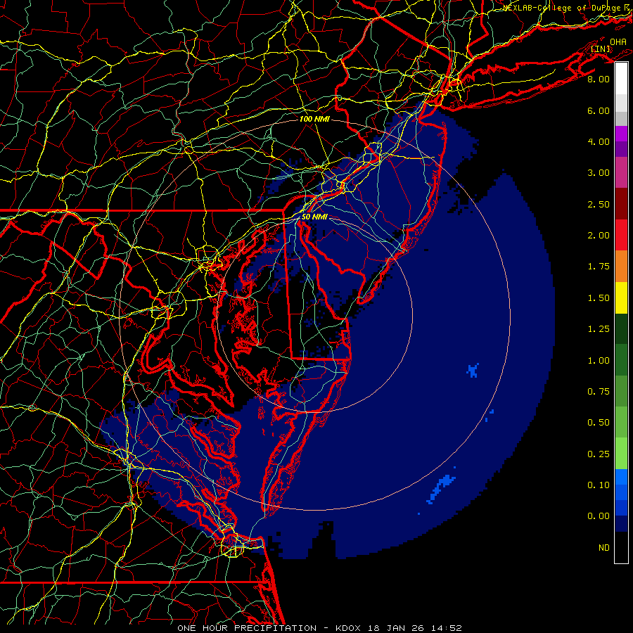Click the 2.50 legend value
This screenshot has width=633, height=633.
599,204
